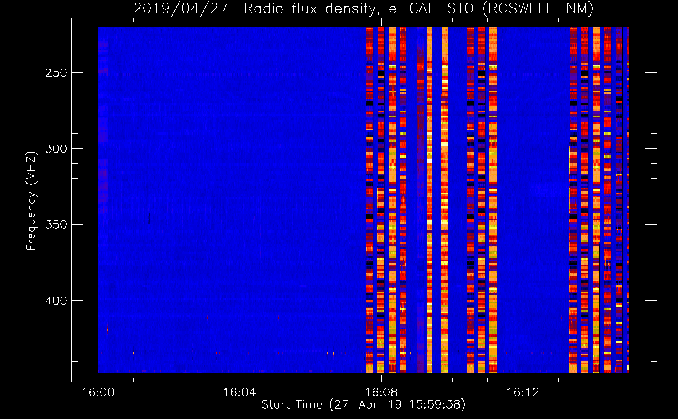Click the 400 frequency tick label

tap(56, 301)
